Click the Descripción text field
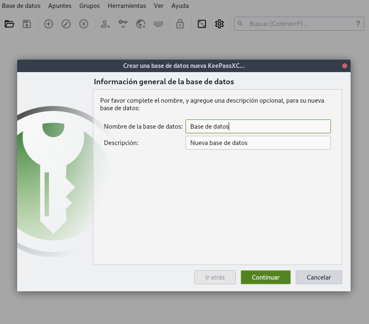 258,143
